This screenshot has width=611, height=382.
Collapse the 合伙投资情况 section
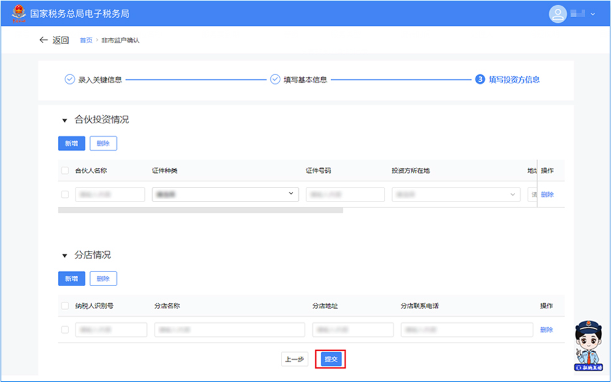pos(64,120)
